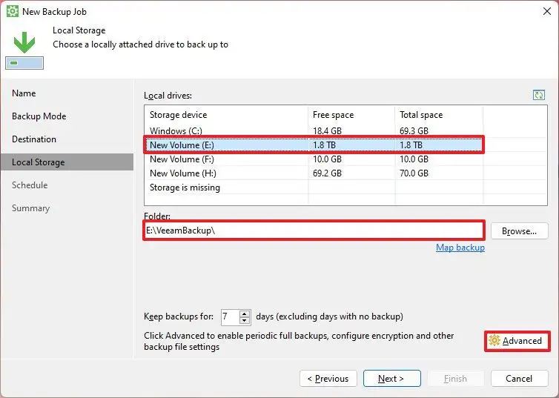Click the green download arrow icon
Screen dimensions: 559x398
point(24,43)
